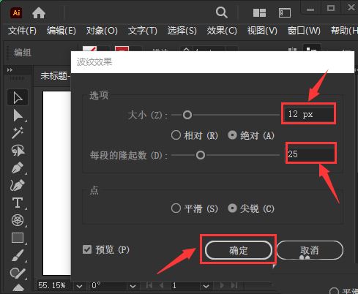
Task: Open the Type (文字) menu
Action: click(x=143, y=31)
